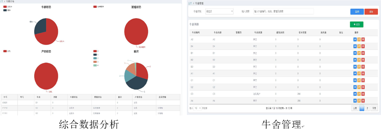Edit barn A1 via orange icon
Image resolution: width=381 pixels, height=132 pixels.
click(359, 74)
